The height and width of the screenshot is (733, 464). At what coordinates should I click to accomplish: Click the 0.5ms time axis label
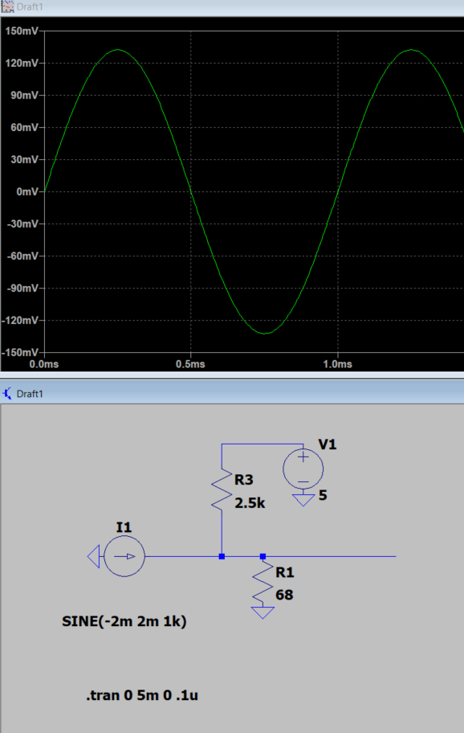click(190, 364)
